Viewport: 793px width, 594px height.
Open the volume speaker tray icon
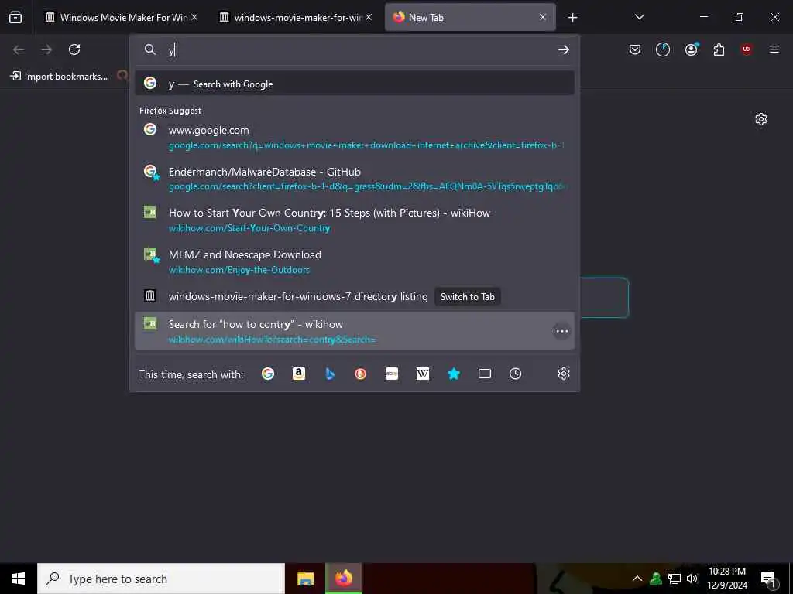pyautogui.click(x=692, y=579)
